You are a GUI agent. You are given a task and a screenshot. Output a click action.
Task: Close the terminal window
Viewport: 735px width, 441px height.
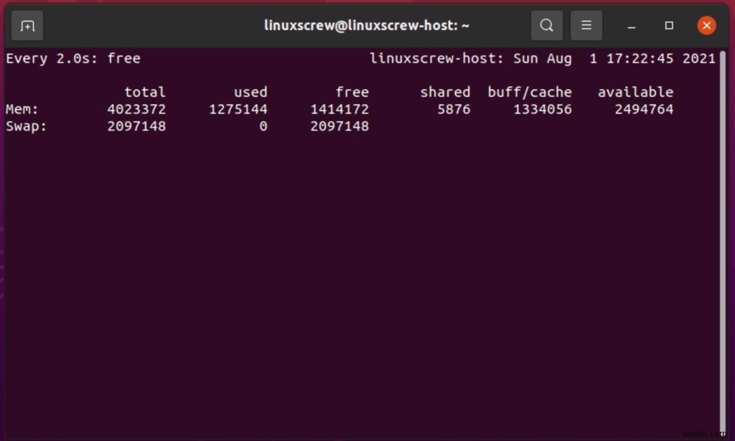tap(706, 25)
